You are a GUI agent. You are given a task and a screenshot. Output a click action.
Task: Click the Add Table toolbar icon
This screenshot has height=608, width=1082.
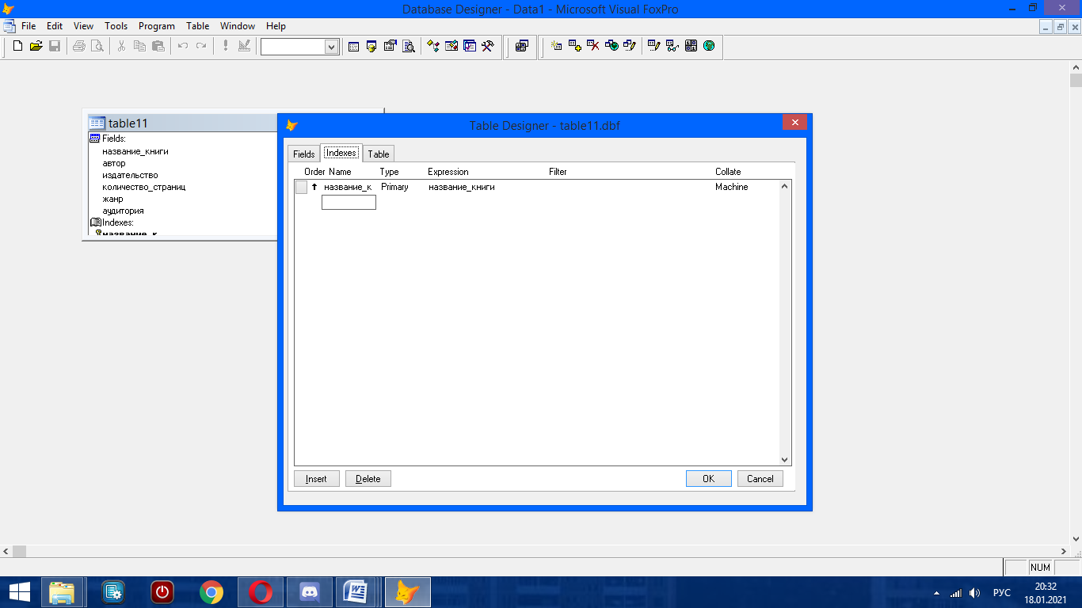[x=574, y=47]
